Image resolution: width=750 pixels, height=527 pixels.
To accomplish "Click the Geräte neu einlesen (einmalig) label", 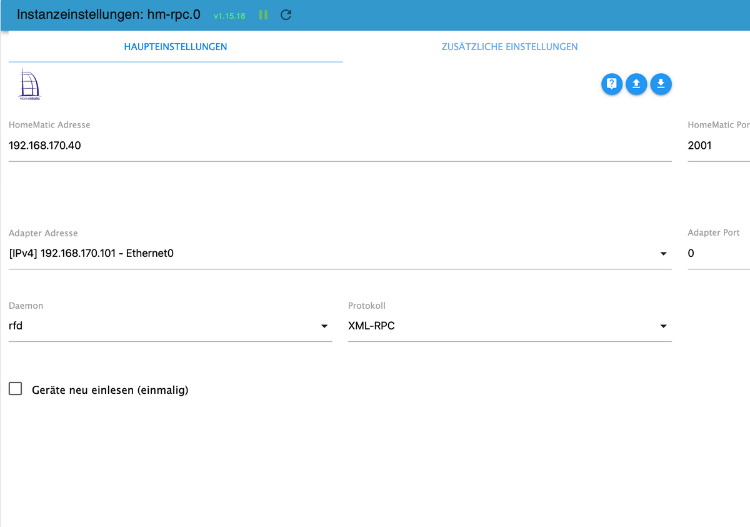I will pyautogui.click(x=110, y=390).
